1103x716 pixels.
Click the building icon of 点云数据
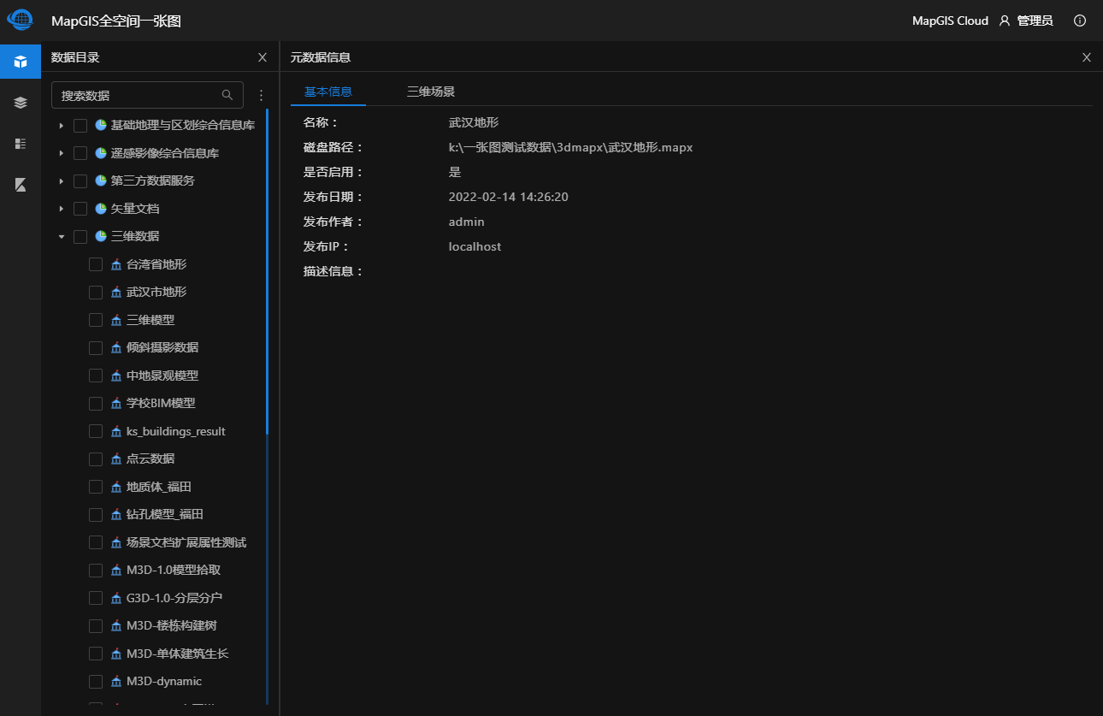(x=117, y=459)
